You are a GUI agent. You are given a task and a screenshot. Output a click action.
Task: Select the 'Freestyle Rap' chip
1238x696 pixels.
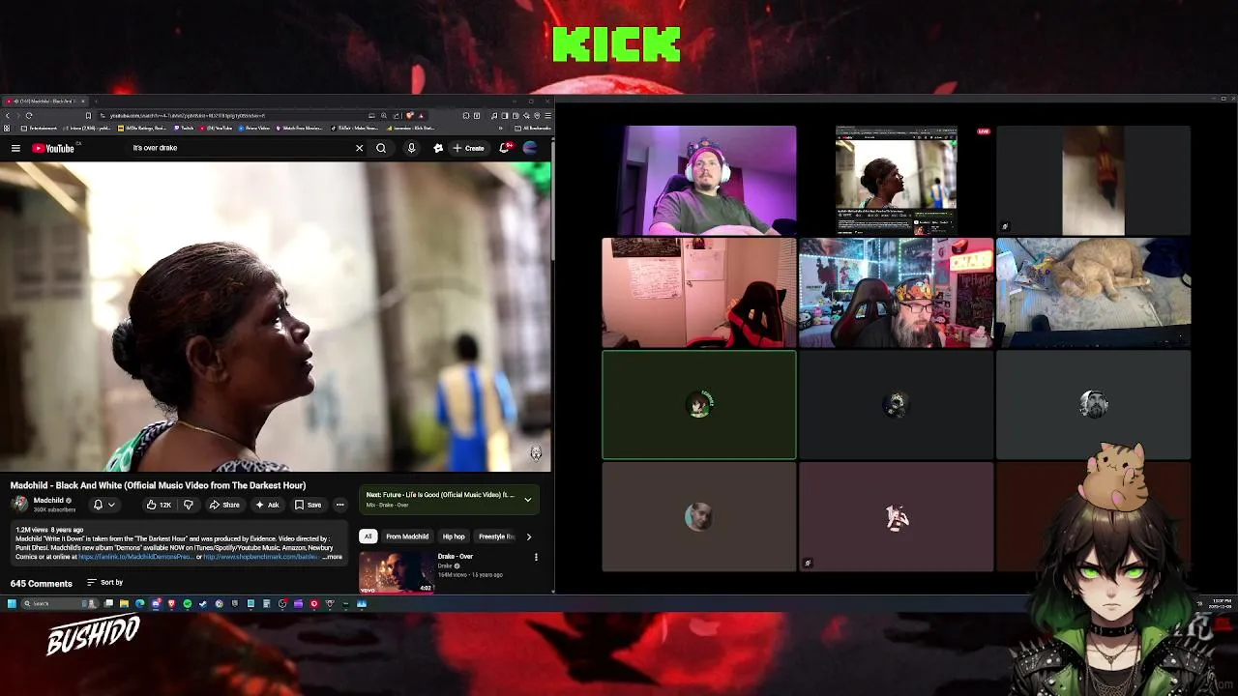[x=496, y=536]
